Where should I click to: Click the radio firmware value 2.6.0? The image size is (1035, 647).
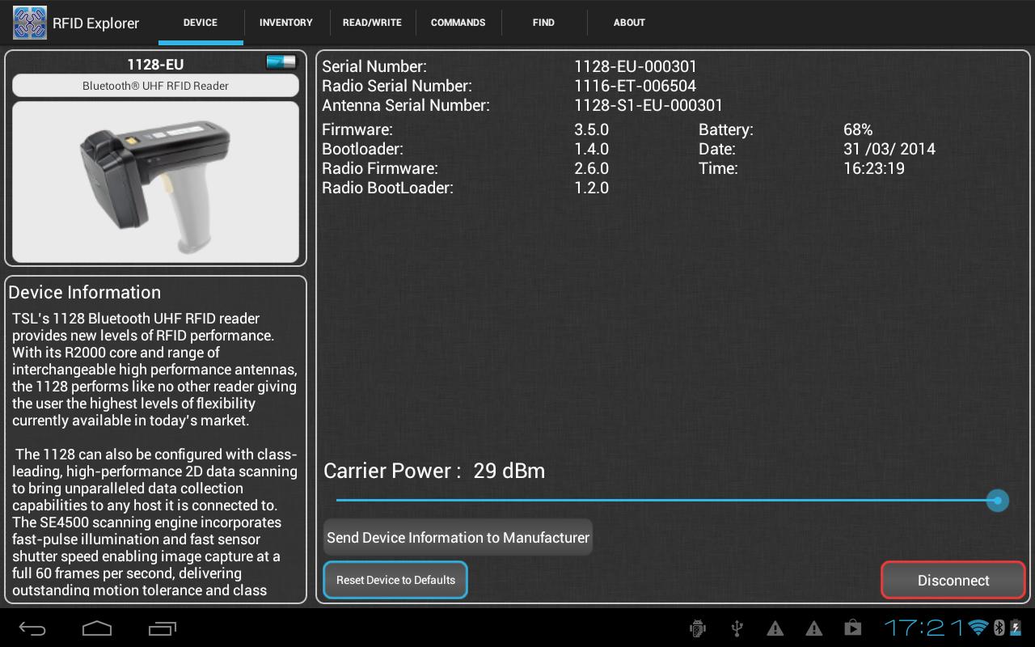click(x=591, y=168)
